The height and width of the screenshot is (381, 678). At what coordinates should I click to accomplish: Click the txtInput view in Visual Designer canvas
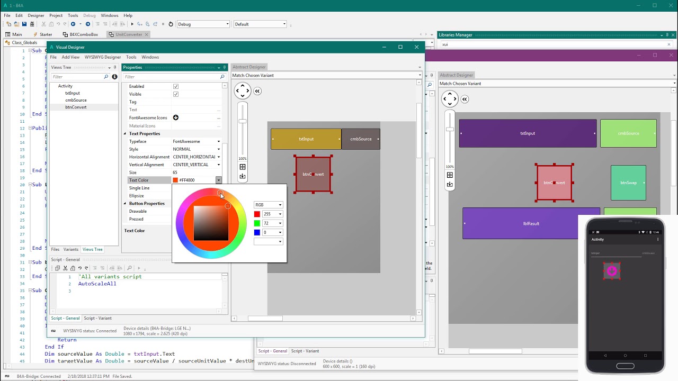[306, 139]
